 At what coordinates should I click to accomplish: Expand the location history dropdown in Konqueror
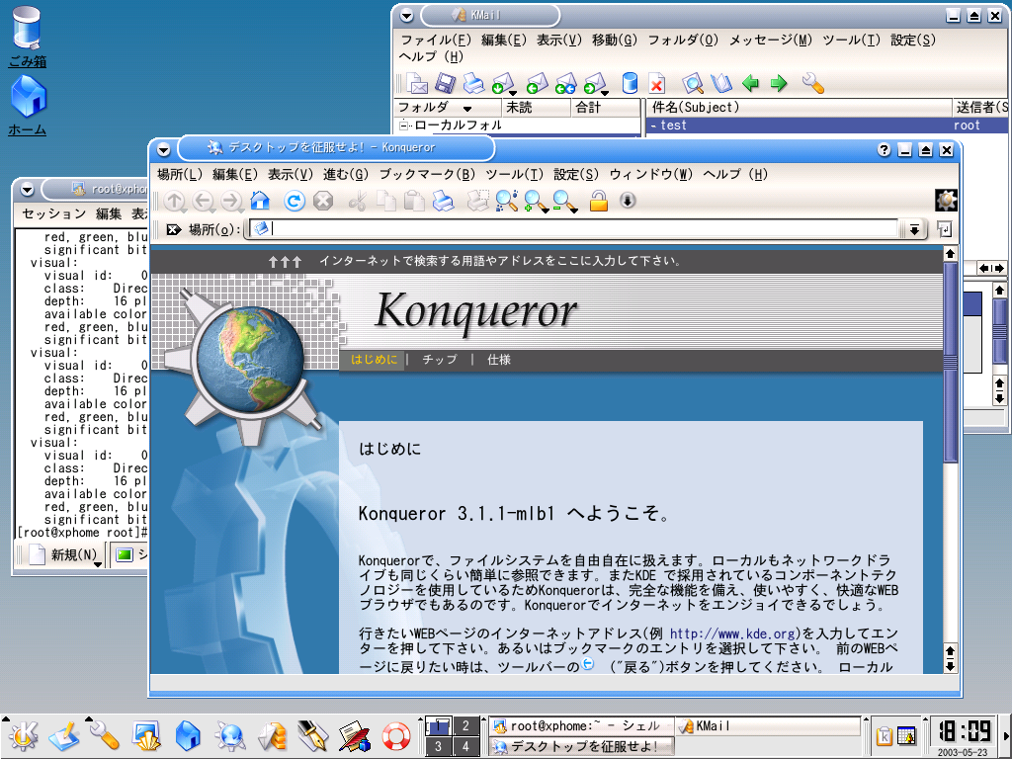pos(914,229)
